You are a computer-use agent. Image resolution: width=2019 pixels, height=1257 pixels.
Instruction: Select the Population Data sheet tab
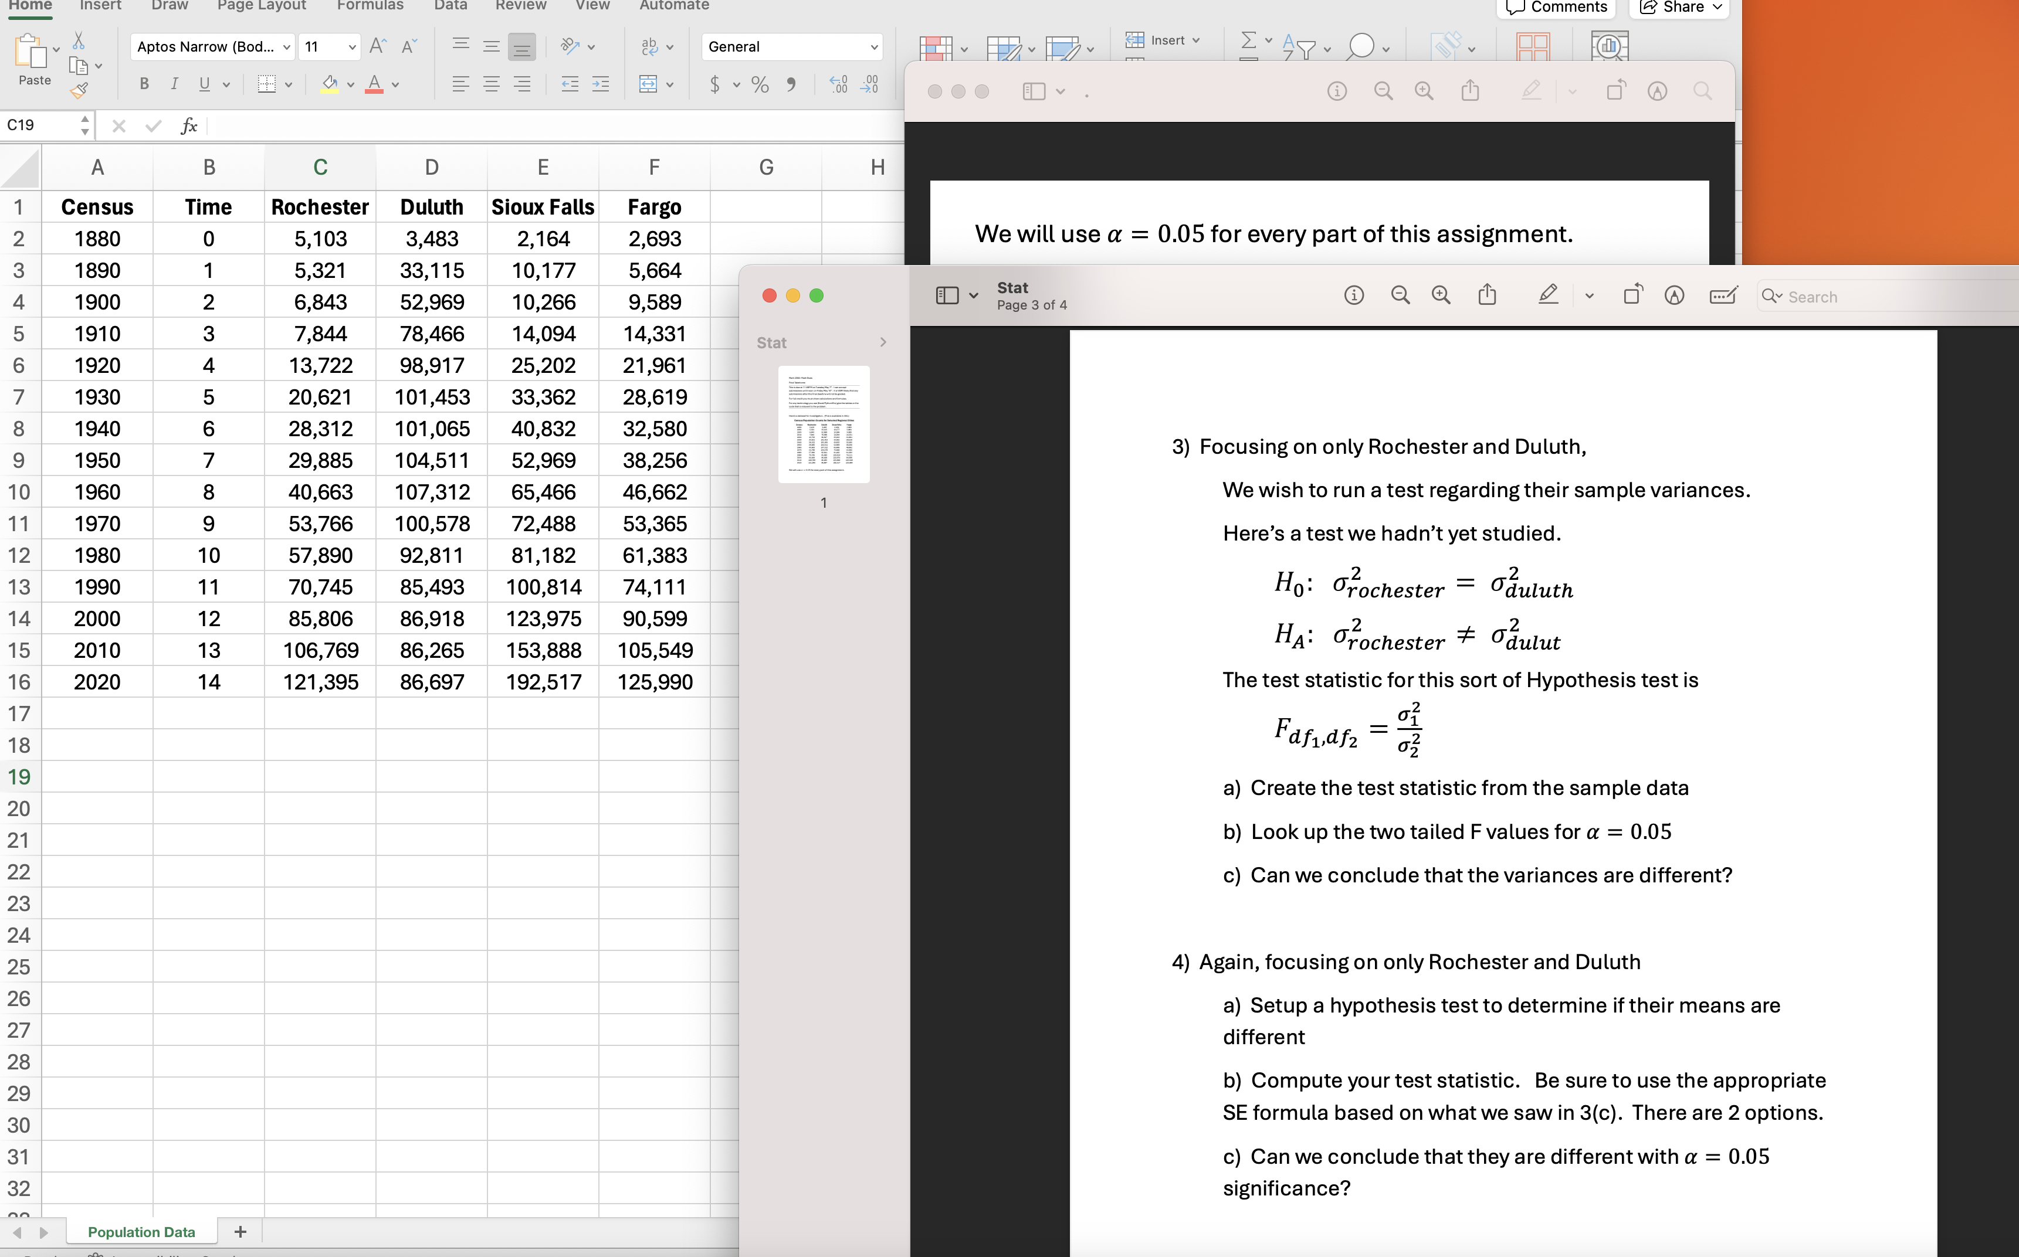point(141,1231)
